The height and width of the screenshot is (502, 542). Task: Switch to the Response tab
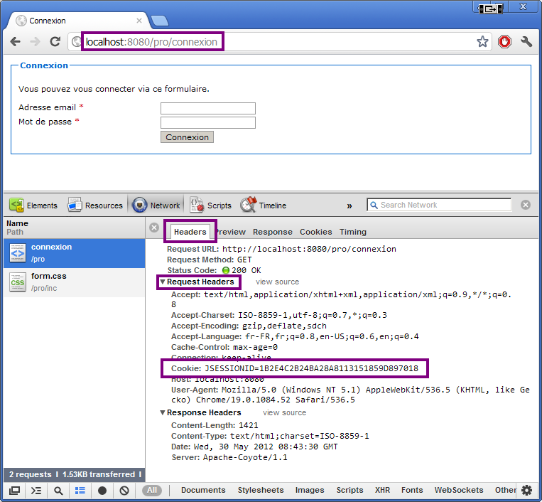(272, 232)
